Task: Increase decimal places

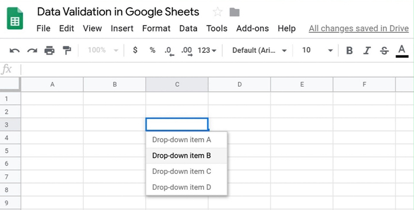Action: (187, 51)
